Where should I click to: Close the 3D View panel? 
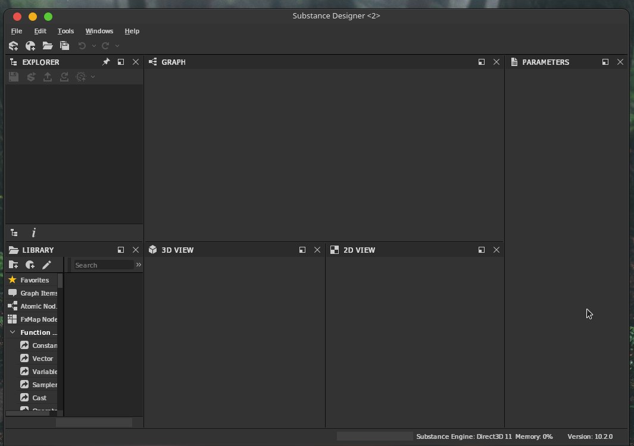(x=317, y=250)
